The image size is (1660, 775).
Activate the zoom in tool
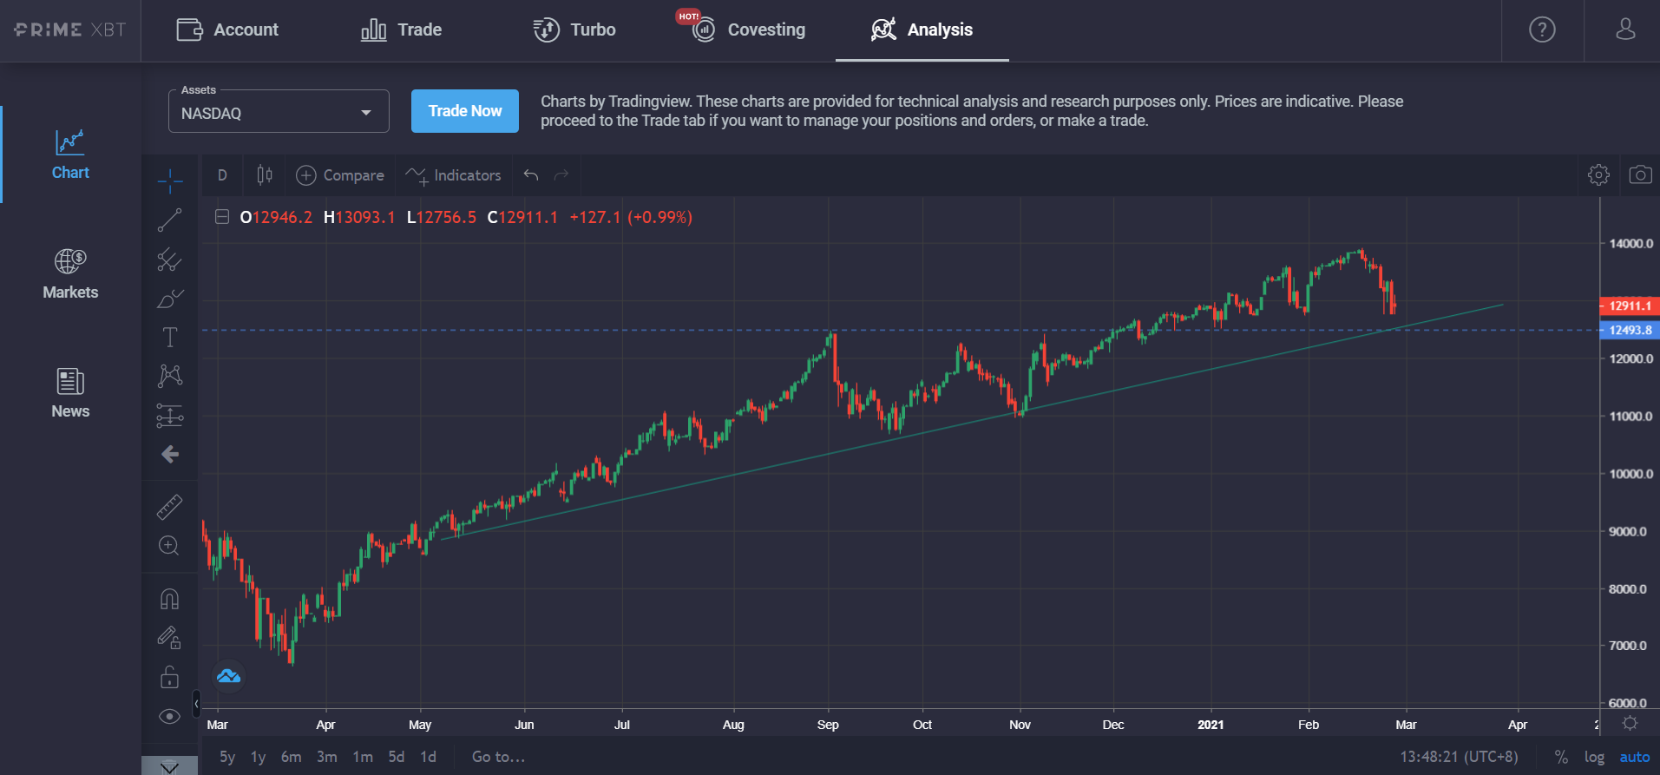point(169,546)
